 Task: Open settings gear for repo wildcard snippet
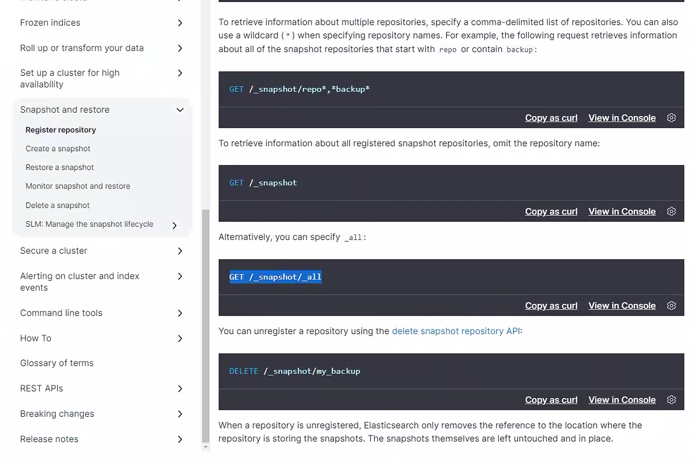(671, 118)
